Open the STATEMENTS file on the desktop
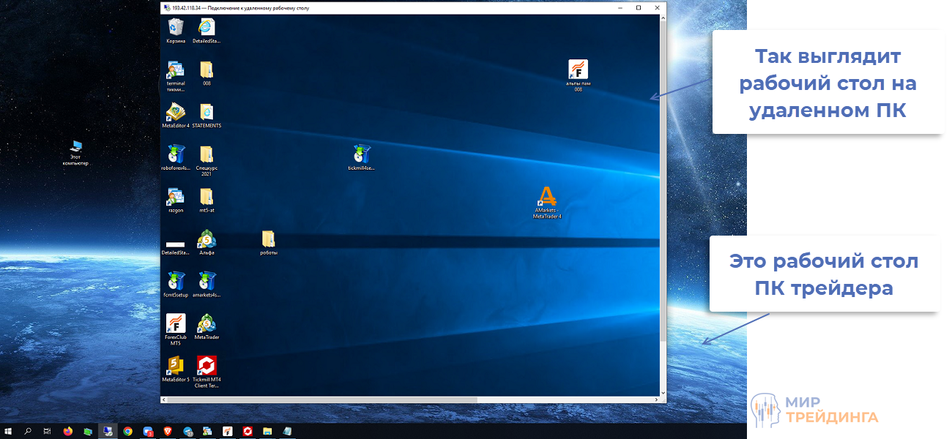Viewport: 952px width, 439px height. (x=207, y=112)
